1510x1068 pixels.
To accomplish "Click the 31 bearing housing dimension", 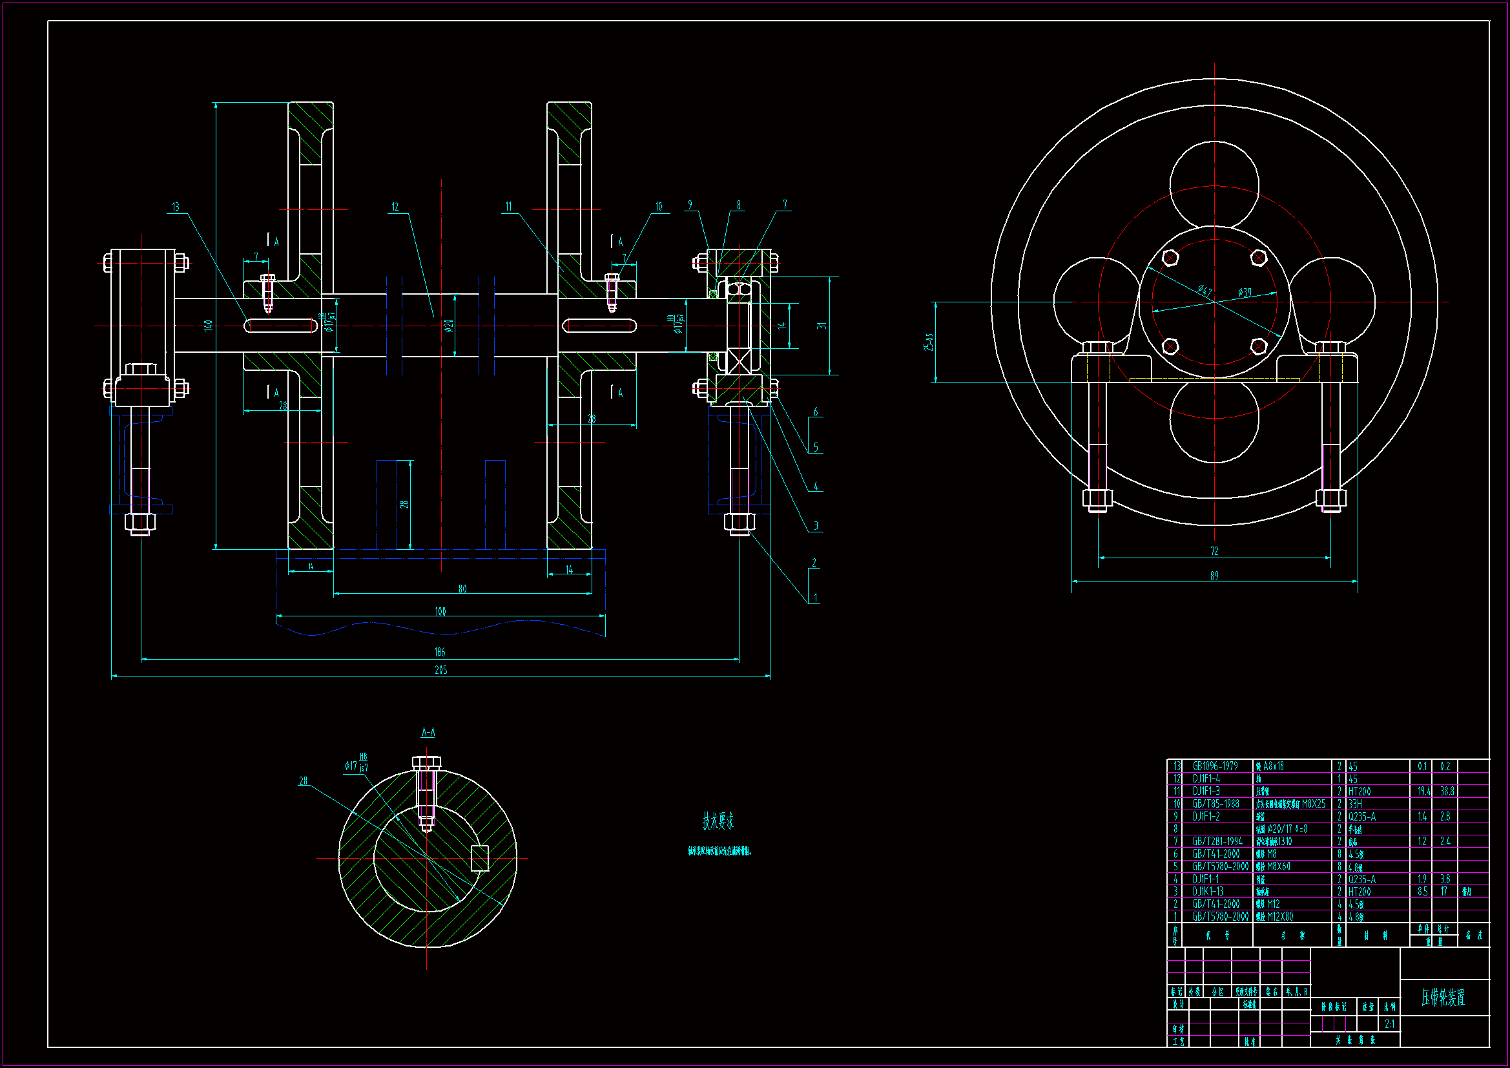I will coord(822,325).
